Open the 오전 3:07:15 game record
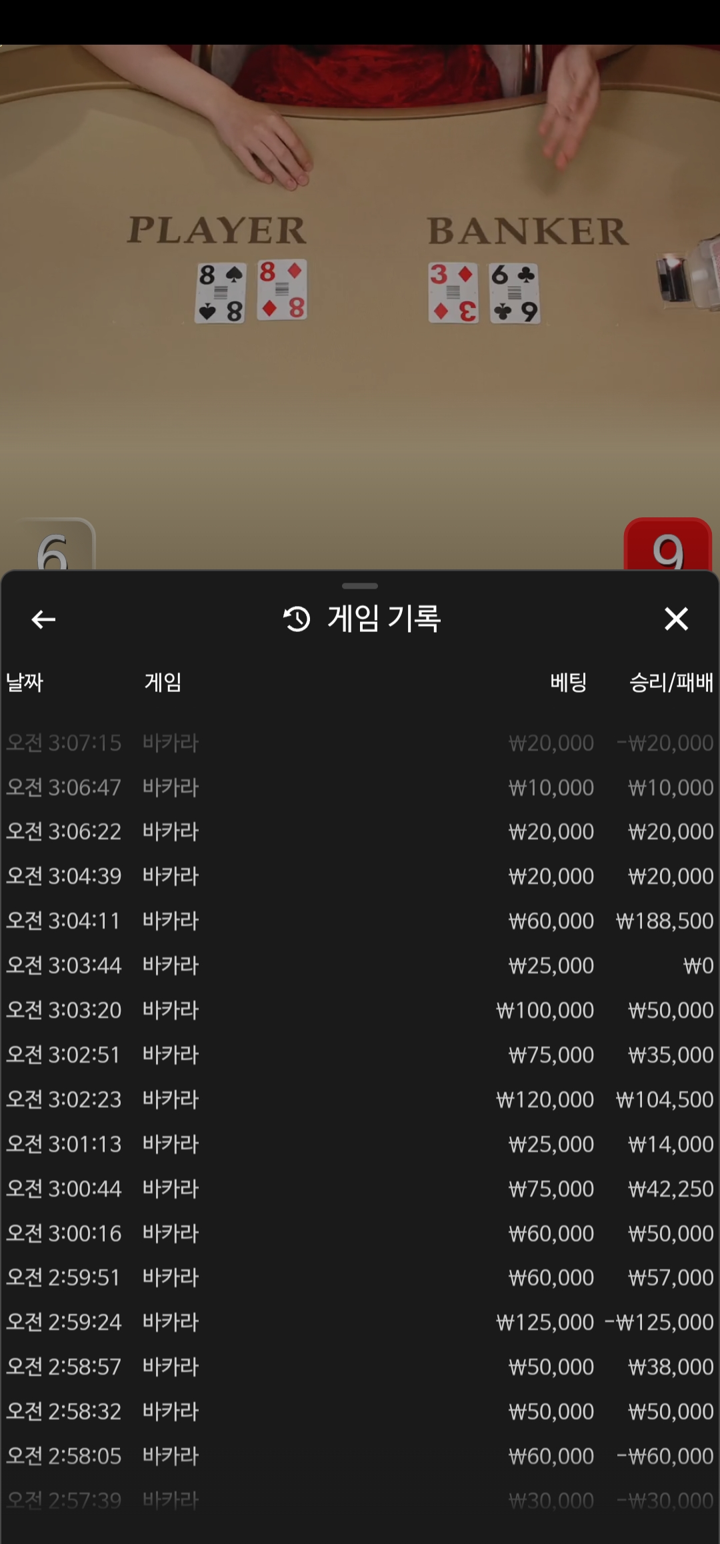720x1544 pixels. click(x=360, y=743)
